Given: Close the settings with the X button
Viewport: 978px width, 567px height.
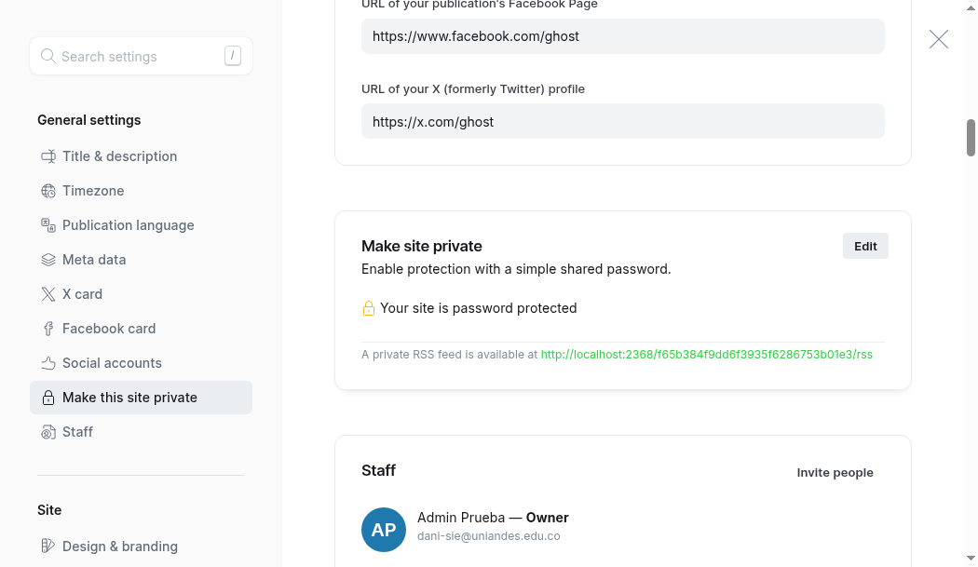Looking at the screenshot, I should [938, 39].
